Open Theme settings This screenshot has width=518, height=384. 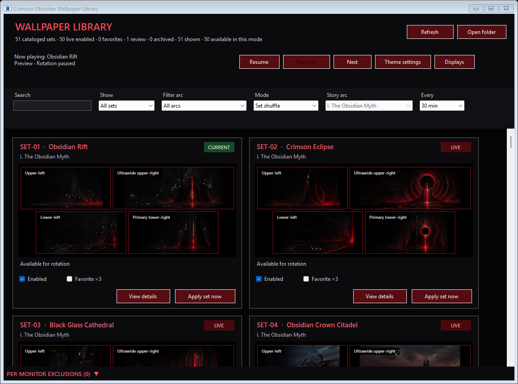(403, 62)
